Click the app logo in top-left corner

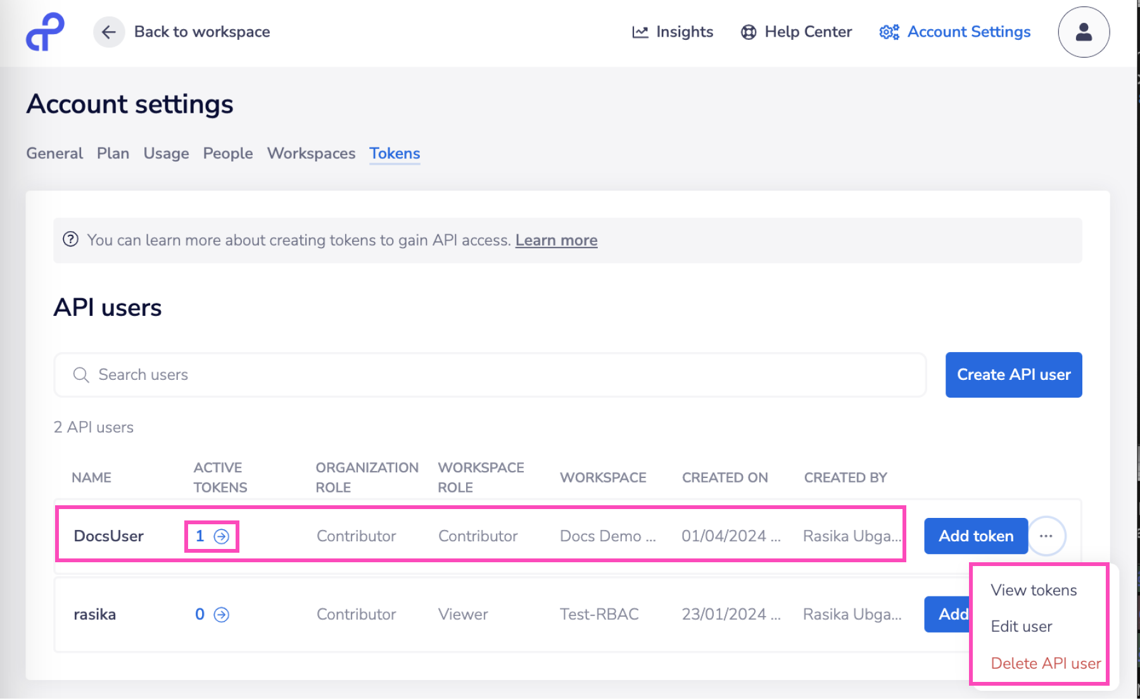click(44, 32)
